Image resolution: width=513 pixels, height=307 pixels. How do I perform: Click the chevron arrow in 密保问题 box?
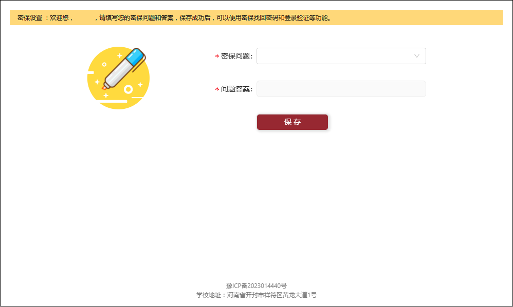point(417,56)
